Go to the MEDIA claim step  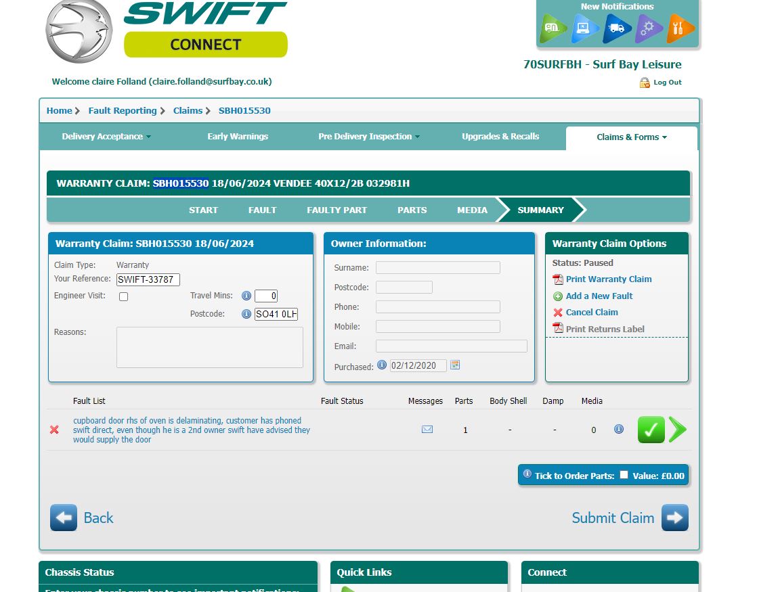[x=472, y=210]
